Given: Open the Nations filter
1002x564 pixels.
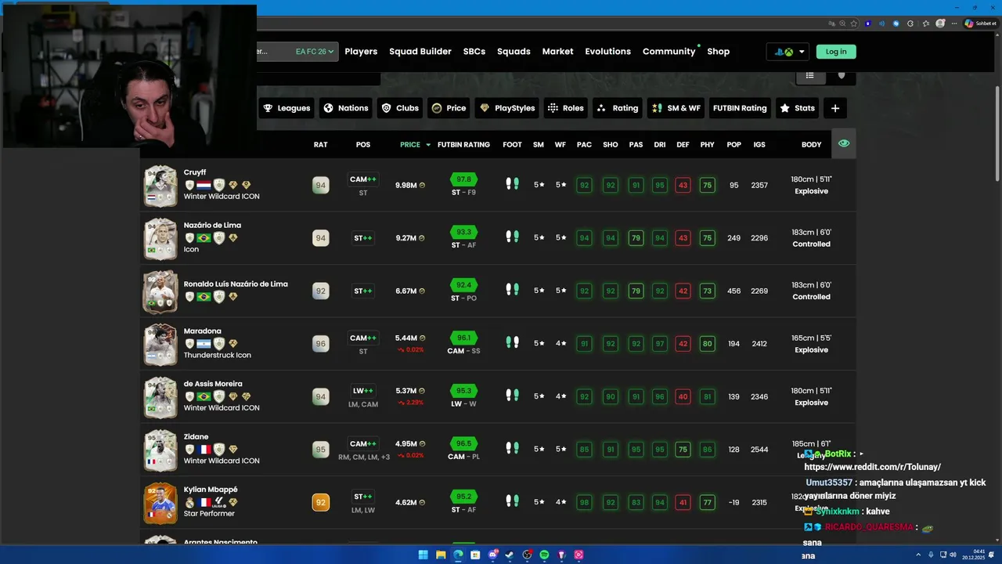Looking at the screenshot, I should tap(346, 108).
